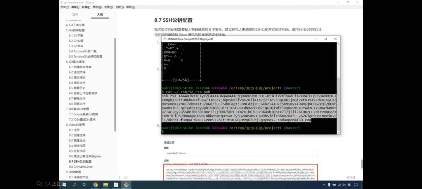Minimize the MINGW64 terminal window
The image size is (422, 189).
coord(316,39)
